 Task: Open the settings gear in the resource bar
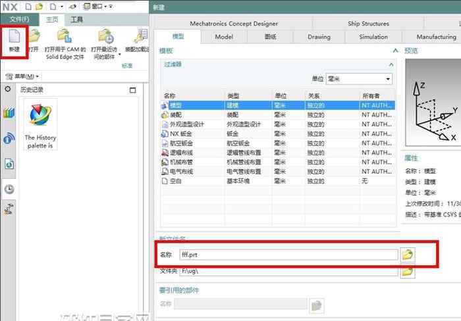(x=8, y=89)
